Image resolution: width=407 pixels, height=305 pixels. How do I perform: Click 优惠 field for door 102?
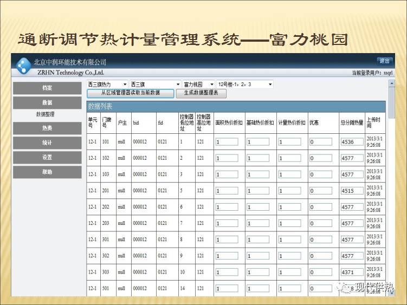(321, 158)
